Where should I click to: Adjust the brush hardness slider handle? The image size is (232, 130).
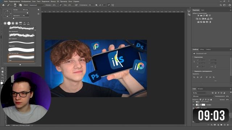(14, 18)
